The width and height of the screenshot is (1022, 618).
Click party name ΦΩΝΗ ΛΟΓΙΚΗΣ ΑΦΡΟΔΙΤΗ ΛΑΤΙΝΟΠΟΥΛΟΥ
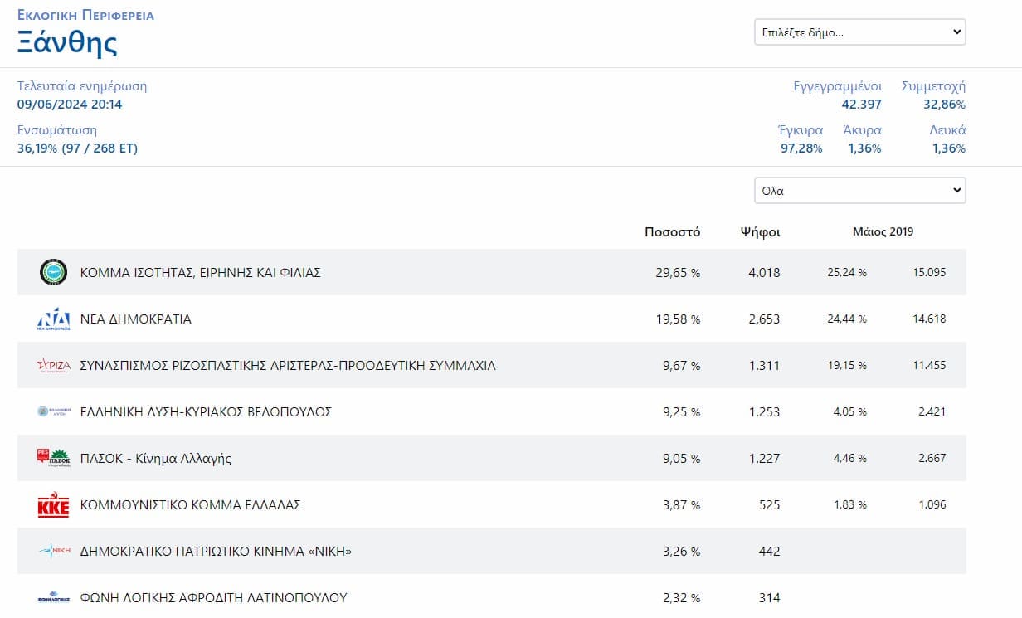[x=213, y=597]
